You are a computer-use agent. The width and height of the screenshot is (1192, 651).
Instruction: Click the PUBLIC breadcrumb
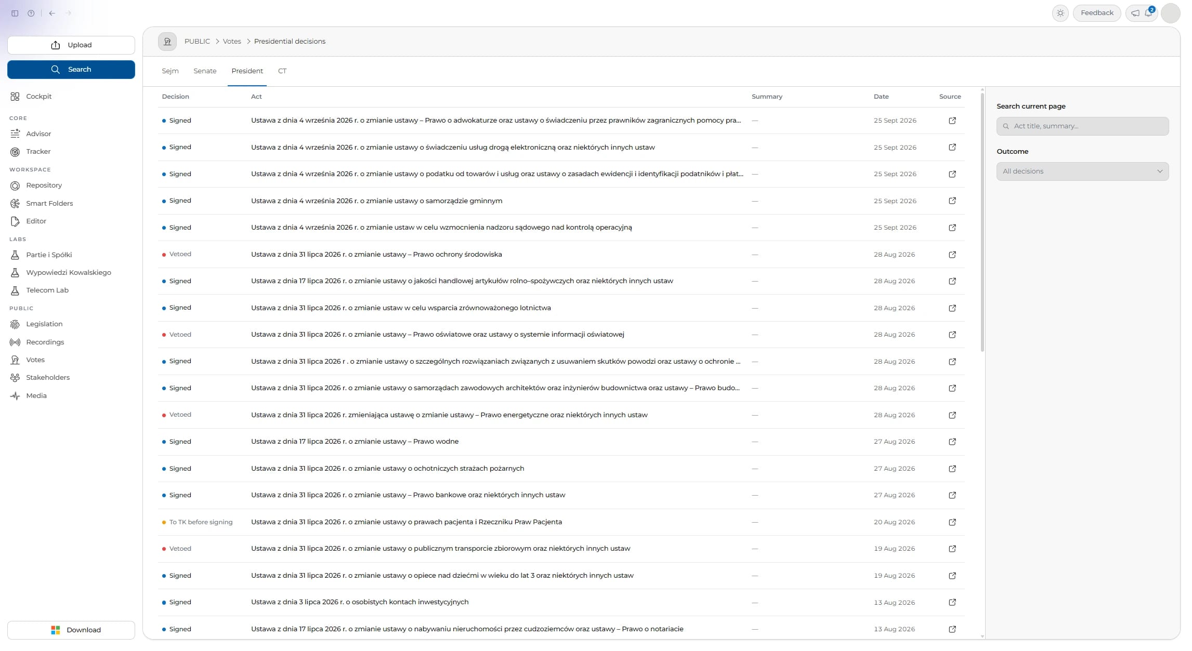197,42
